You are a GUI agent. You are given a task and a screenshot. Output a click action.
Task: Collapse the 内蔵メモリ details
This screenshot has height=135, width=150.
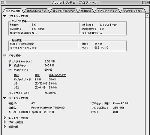click(10, 70)
